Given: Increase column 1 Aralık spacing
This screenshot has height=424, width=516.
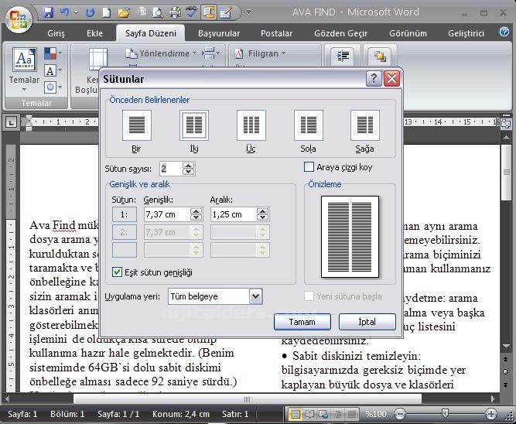Looking at the screenshot, I should [x=262, y=211].
